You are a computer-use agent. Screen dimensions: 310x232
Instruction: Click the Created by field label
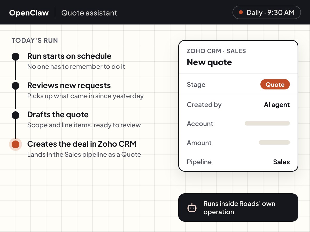[204, 105]
